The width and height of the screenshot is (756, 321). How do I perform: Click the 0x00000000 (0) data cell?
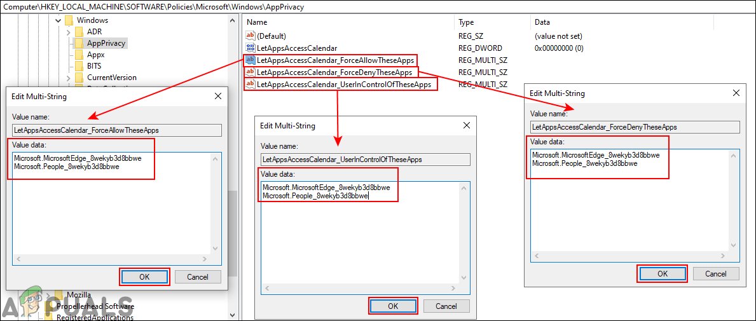click(x=560, y=48)
